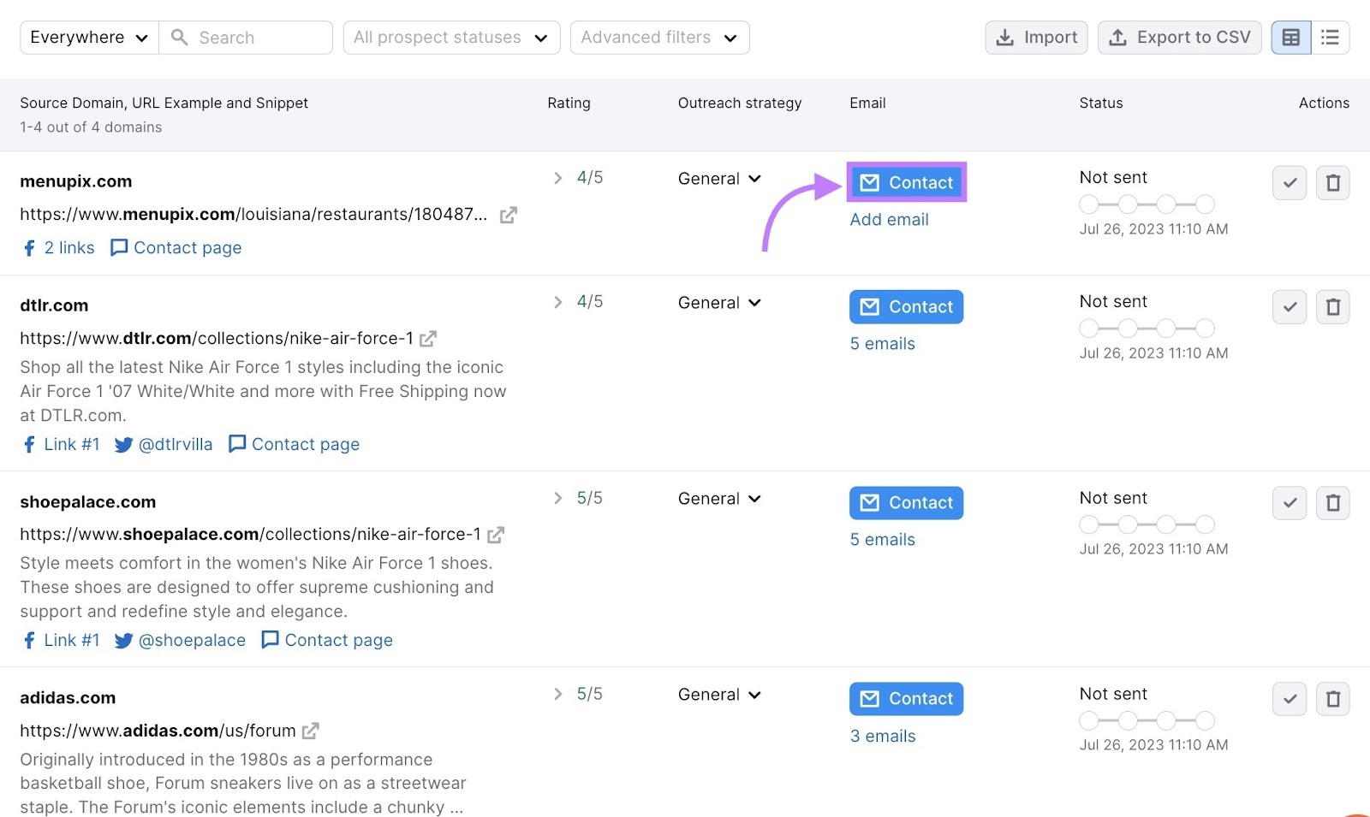
Task: Switch to list view
Action: pyautogui.click(x=1330, y=37)
